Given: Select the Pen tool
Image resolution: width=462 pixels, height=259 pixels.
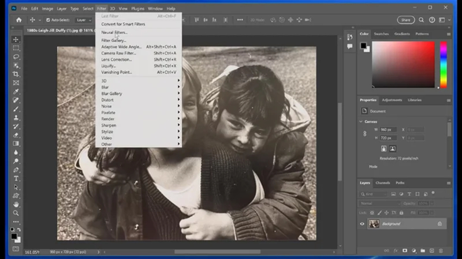Looking at the screenshot, I should 16,170.
